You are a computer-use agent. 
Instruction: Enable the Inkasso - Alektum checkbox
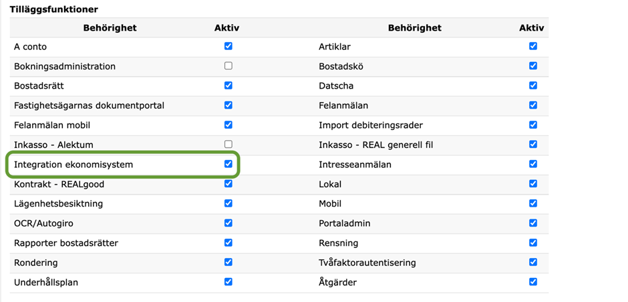coord(228,144)
